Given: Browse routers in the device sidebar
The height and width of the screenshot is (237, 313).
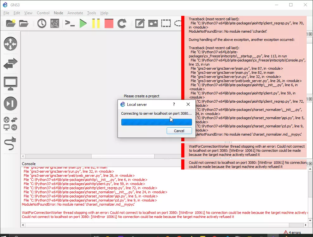Looking at the screenshot, I should (x=10, y=44).
